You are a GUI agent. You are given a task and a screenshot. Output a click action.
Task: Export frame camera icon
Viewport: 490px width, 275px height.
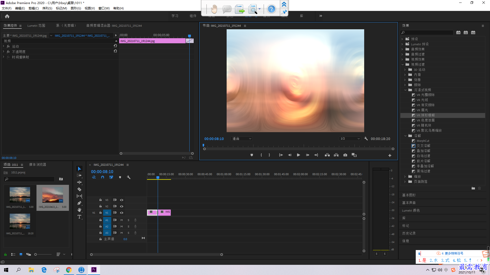[x=345, y=155]
